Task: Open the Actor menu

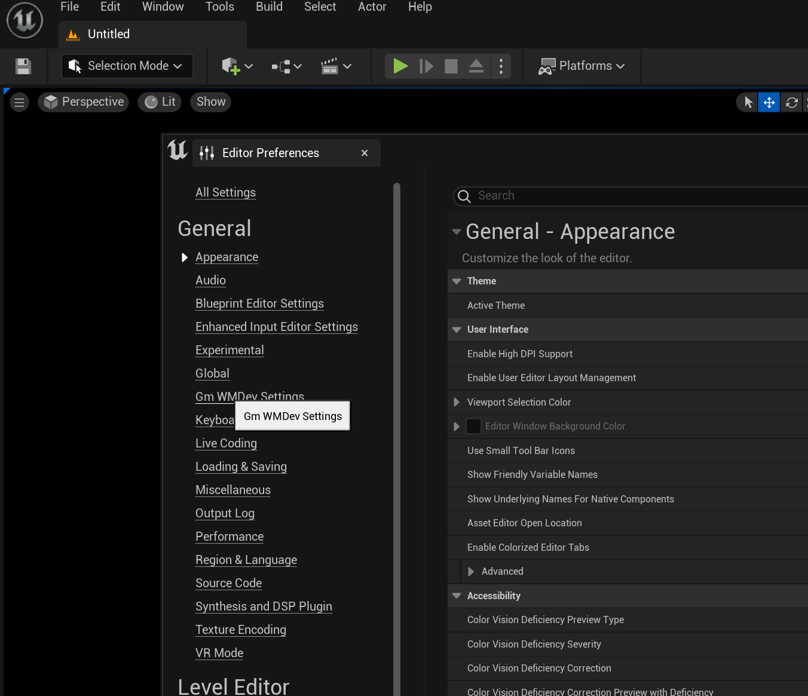Action: 372,7
